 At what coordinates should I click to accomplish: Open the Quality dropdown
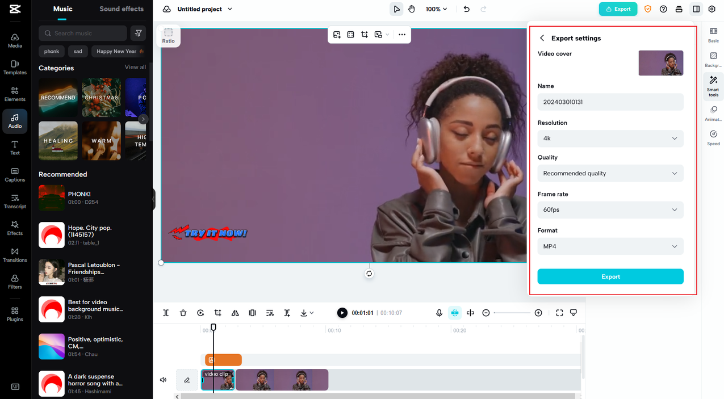point(610,173)
